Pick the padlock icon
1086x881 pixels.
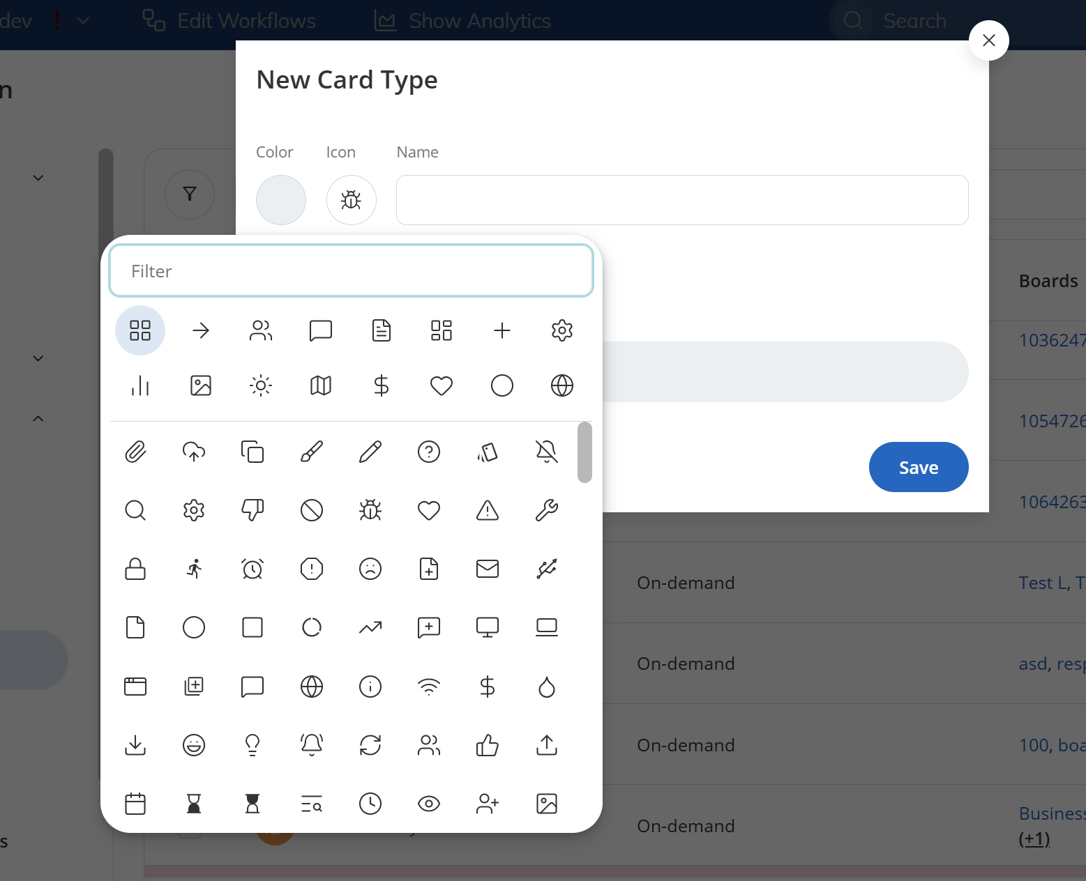click(x=135, y=569)
